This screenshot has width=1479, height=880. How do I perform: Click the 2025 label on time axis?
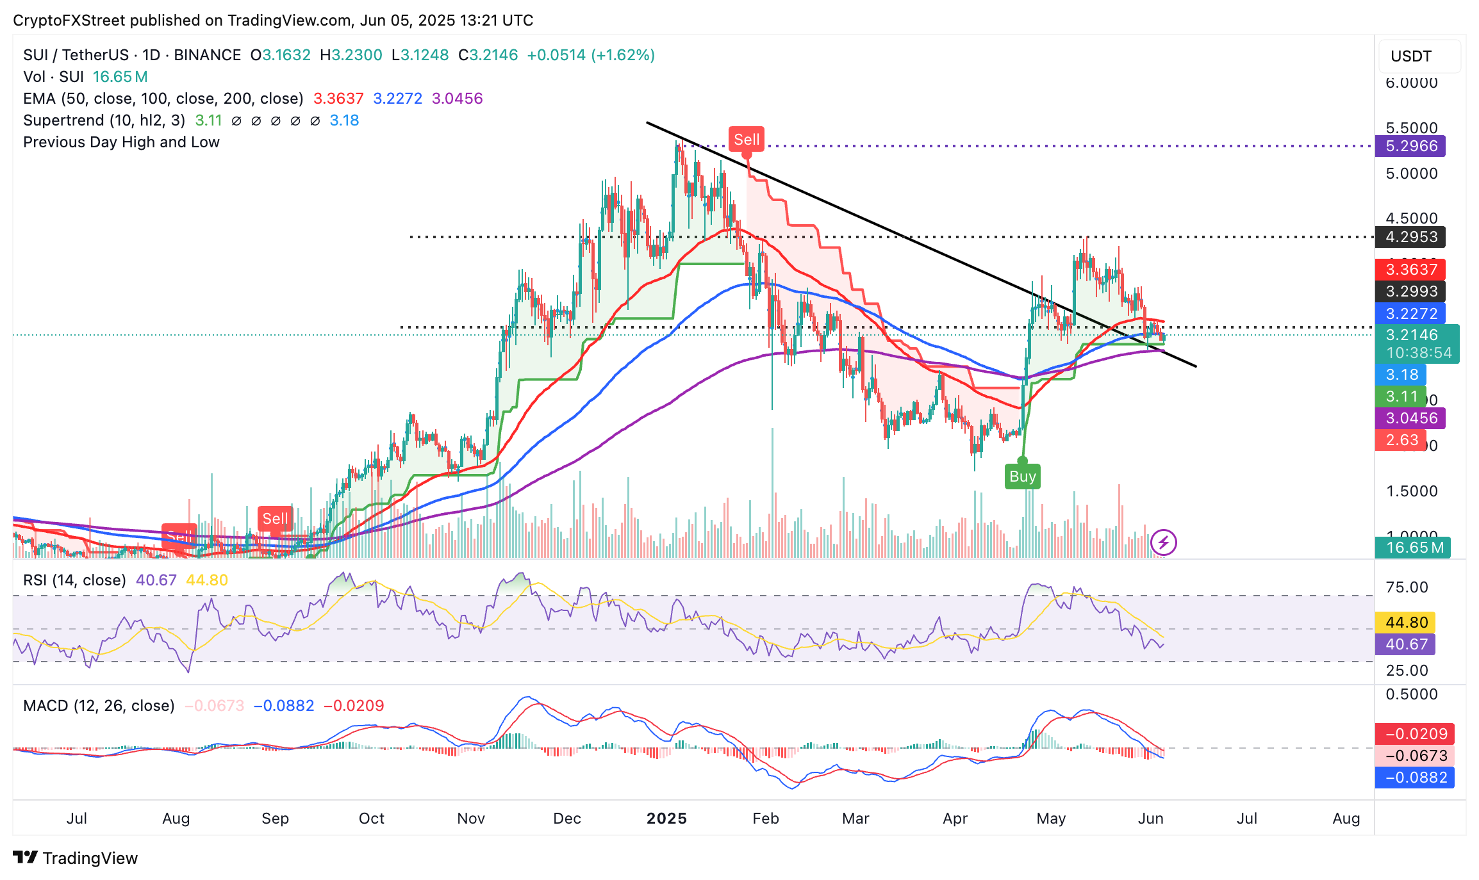(666, 819)
